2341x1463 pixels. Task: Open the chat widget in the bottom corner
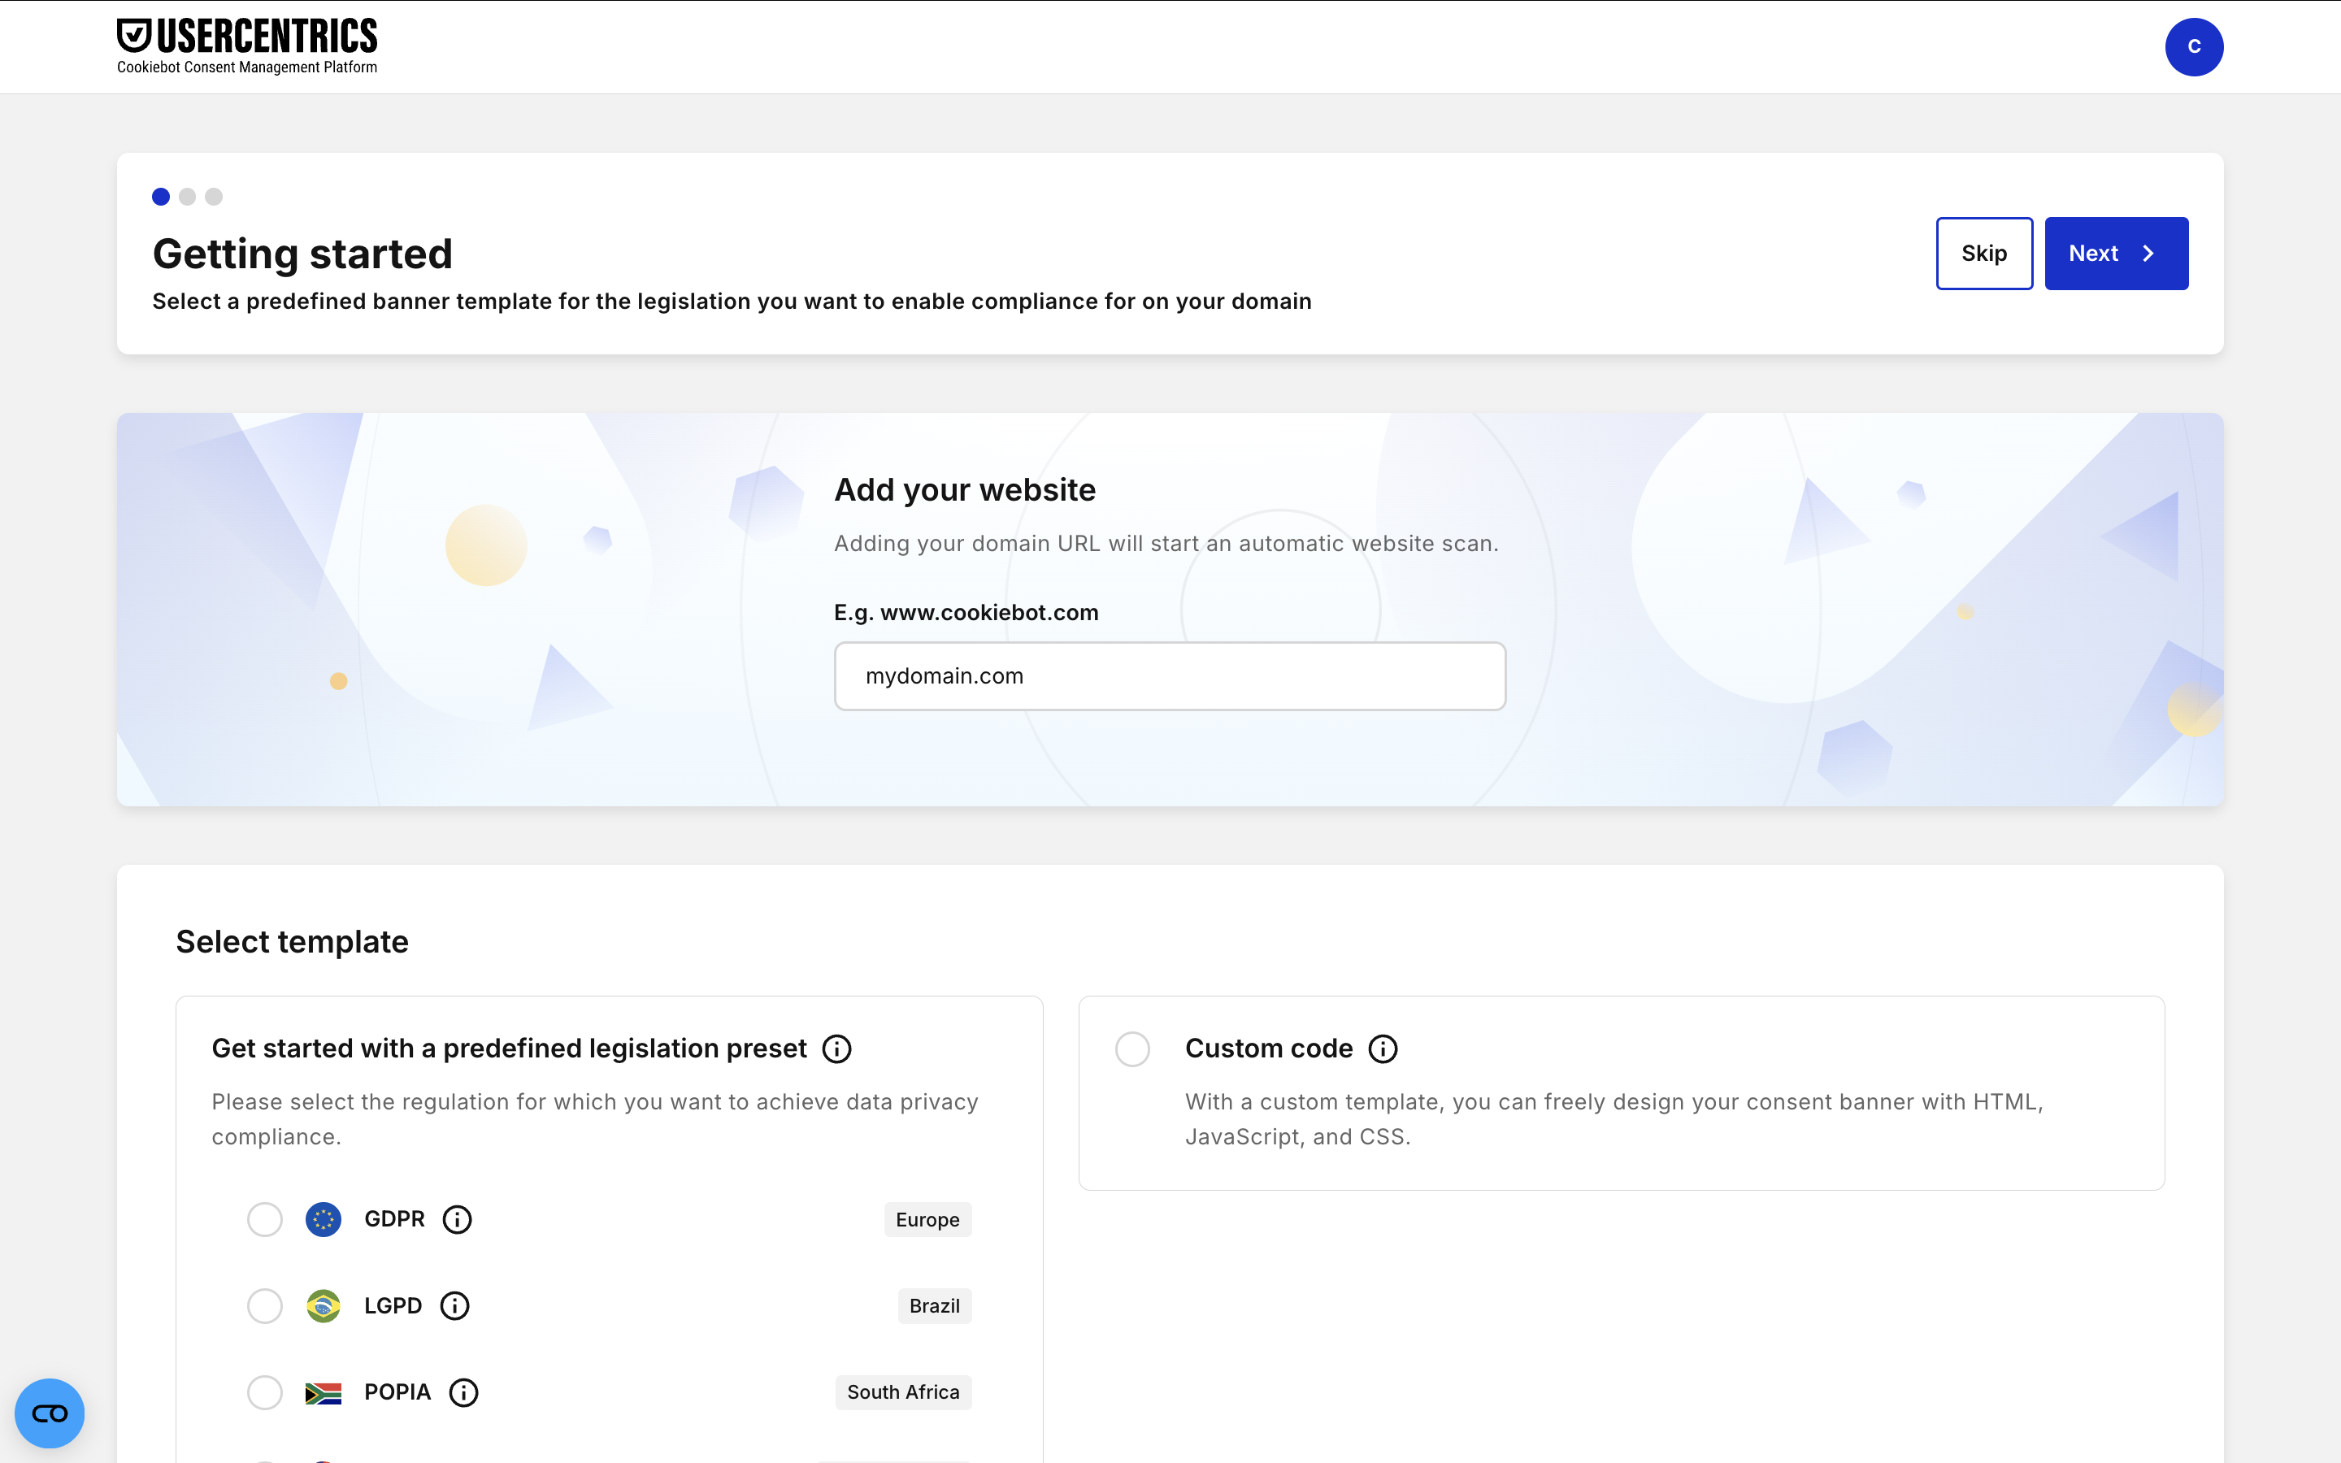[50, 1413]
